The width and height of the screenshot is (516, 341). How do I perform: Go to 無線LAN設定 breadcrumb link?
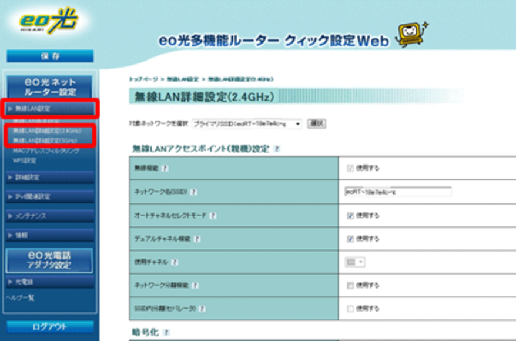(183, 79)
